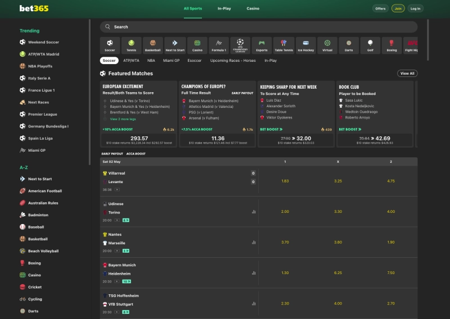Screen dimensions: 450x319
Task: Select draw odds 3.30 for Udinese v Torino
Action: tap(338, 212)
